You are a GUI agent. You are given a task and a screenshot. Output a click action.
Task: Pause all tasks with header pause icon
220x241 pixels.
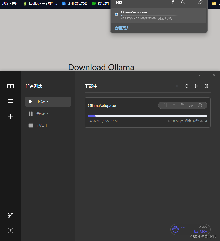206,86
